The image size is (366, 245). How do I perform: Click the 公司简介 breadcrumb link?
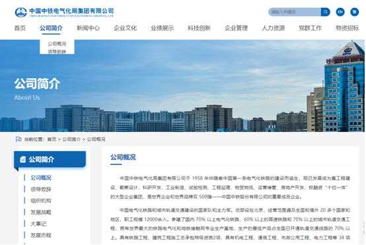pos(71,139)
